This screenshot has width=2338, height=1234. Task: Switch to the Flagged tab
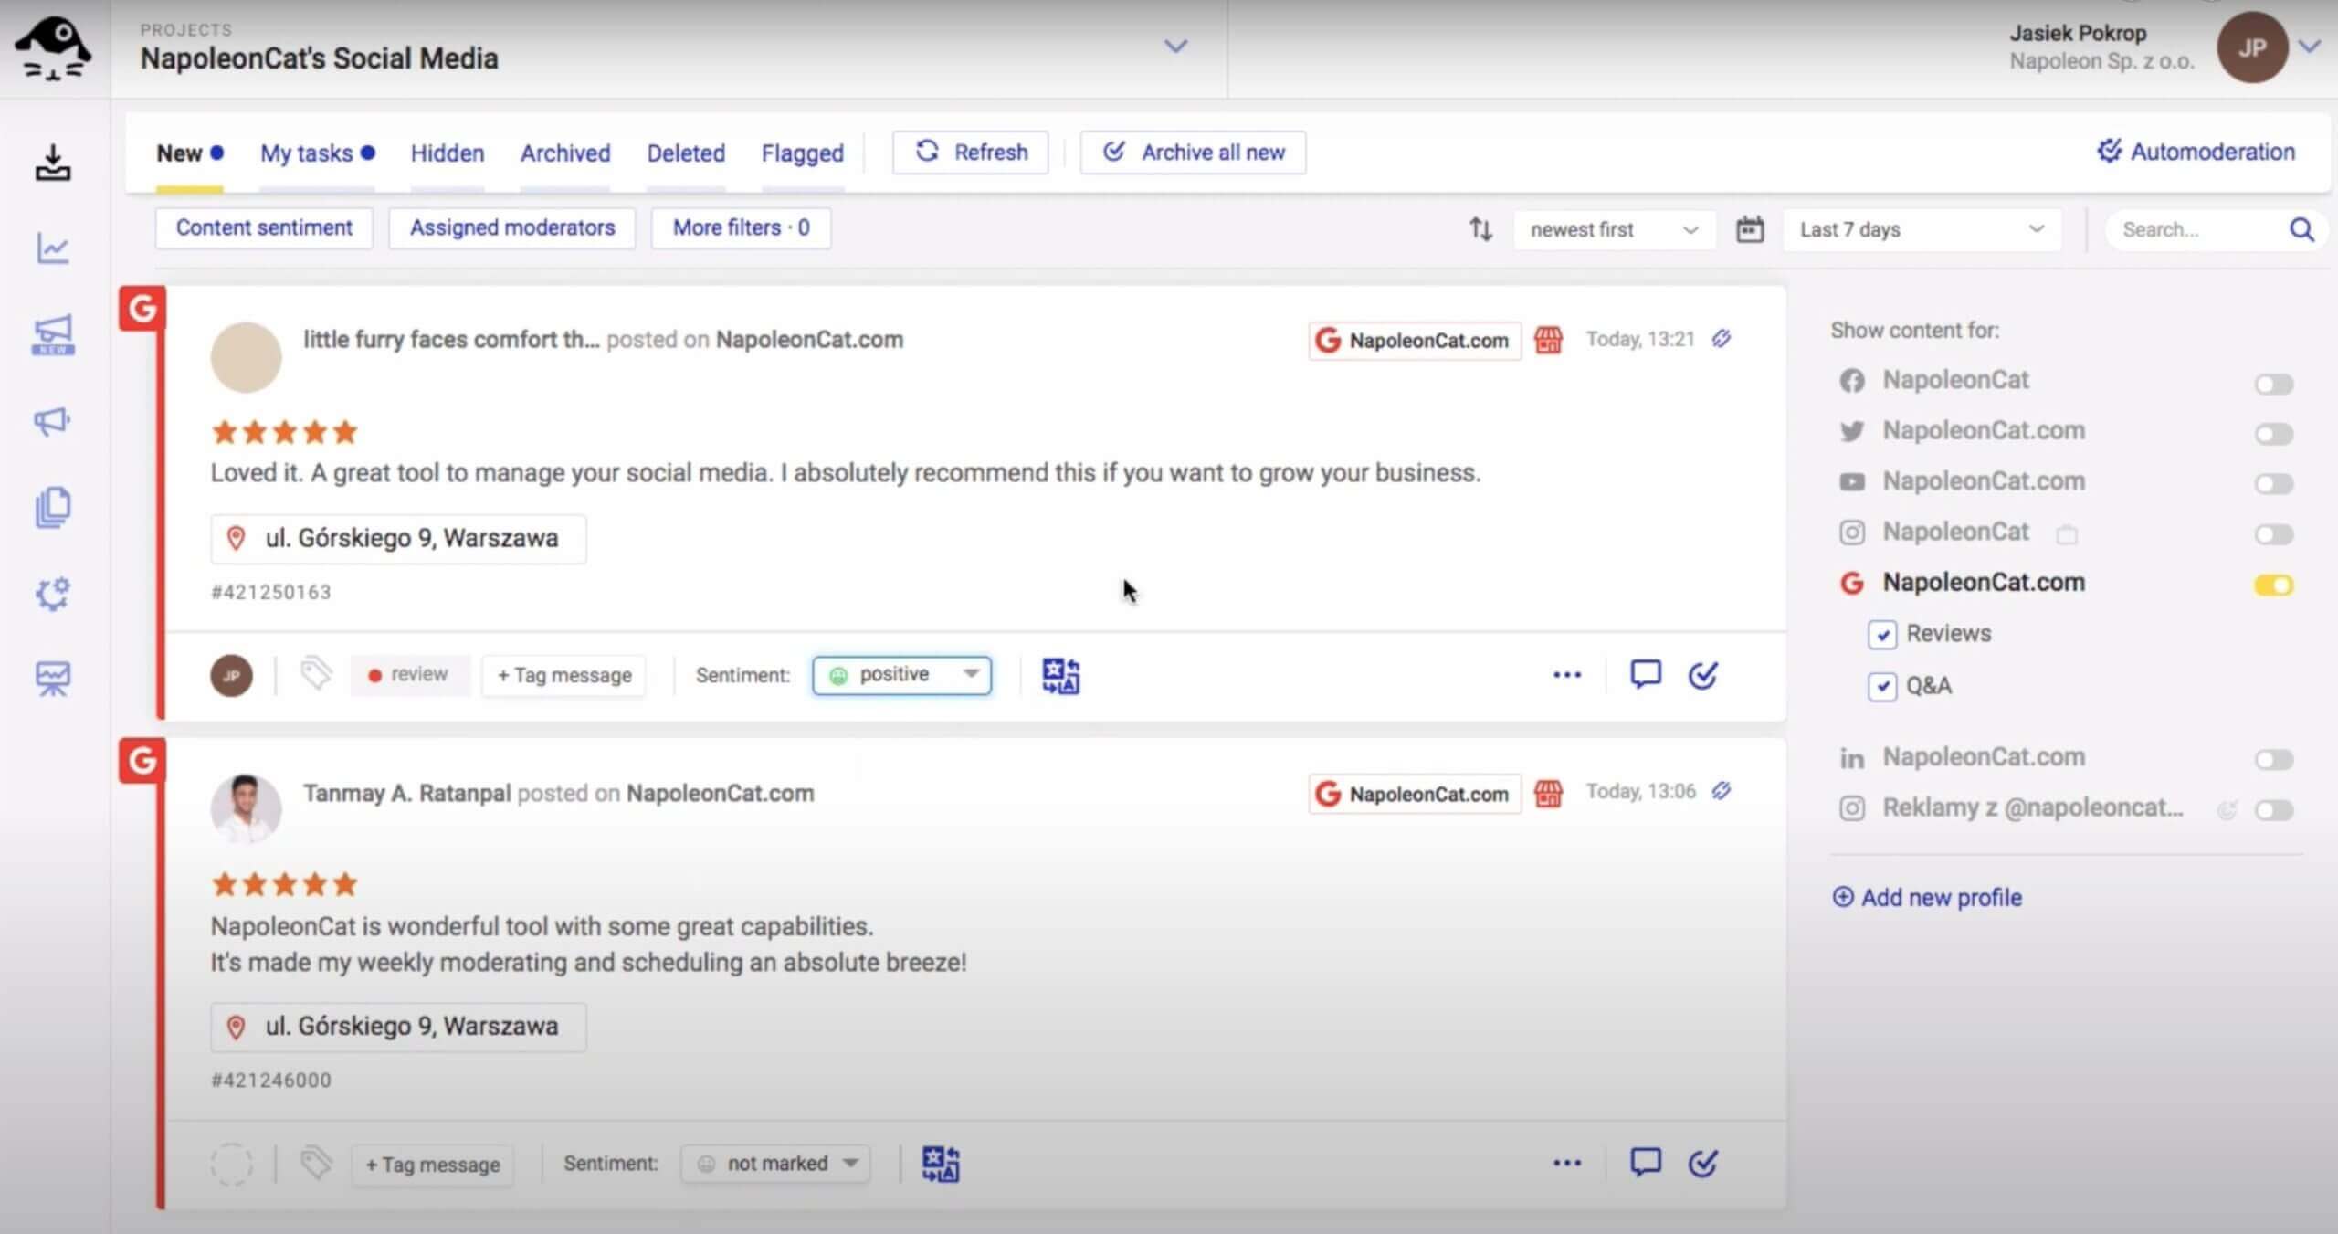click(x=803, y=153)
